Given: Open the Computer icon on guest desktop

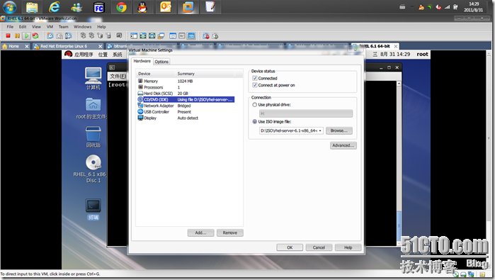Looking at the screenshot, I should point(93,79).
